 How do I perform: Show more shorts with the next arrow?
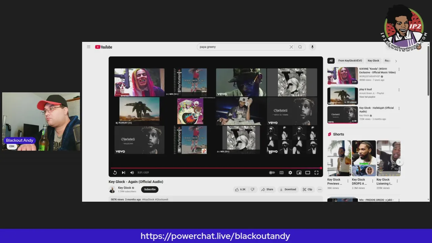pyautogui.click(x=400, y=162)
